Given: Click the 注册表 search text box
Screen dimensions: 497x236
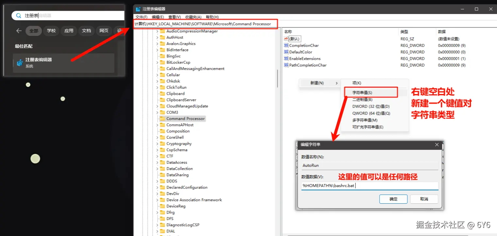Looking at the screenshot, I should click(68, 15).
